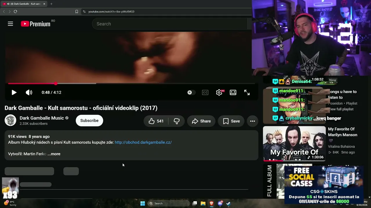Viewport: 371px width, 208px height.
Task: Switch the player to theater mode
Action: (233, 92)
